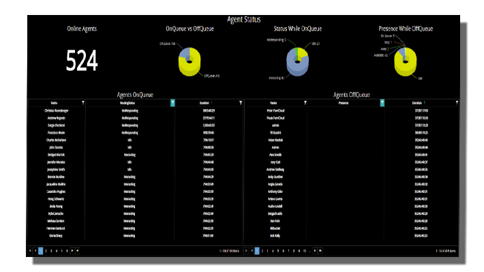Select the Andy Gunther row in OffQueue

pos(351,177)
